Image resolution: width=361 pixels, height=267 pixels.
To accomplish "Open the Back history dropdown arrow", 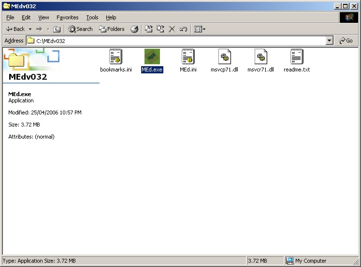I will (x=30, y=29).
